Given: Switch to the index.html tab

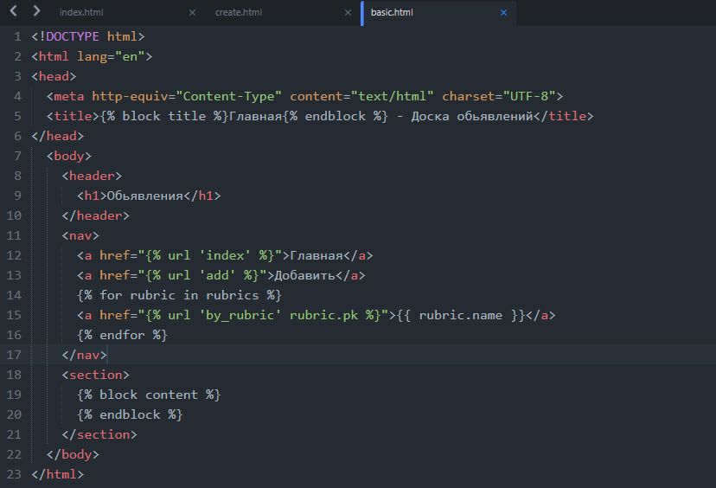Looking at the screenshot, I should 81,12.
